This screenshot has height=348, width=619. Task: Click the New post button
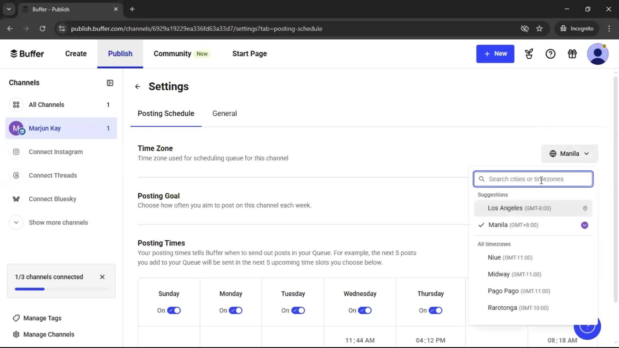(495, 54)
